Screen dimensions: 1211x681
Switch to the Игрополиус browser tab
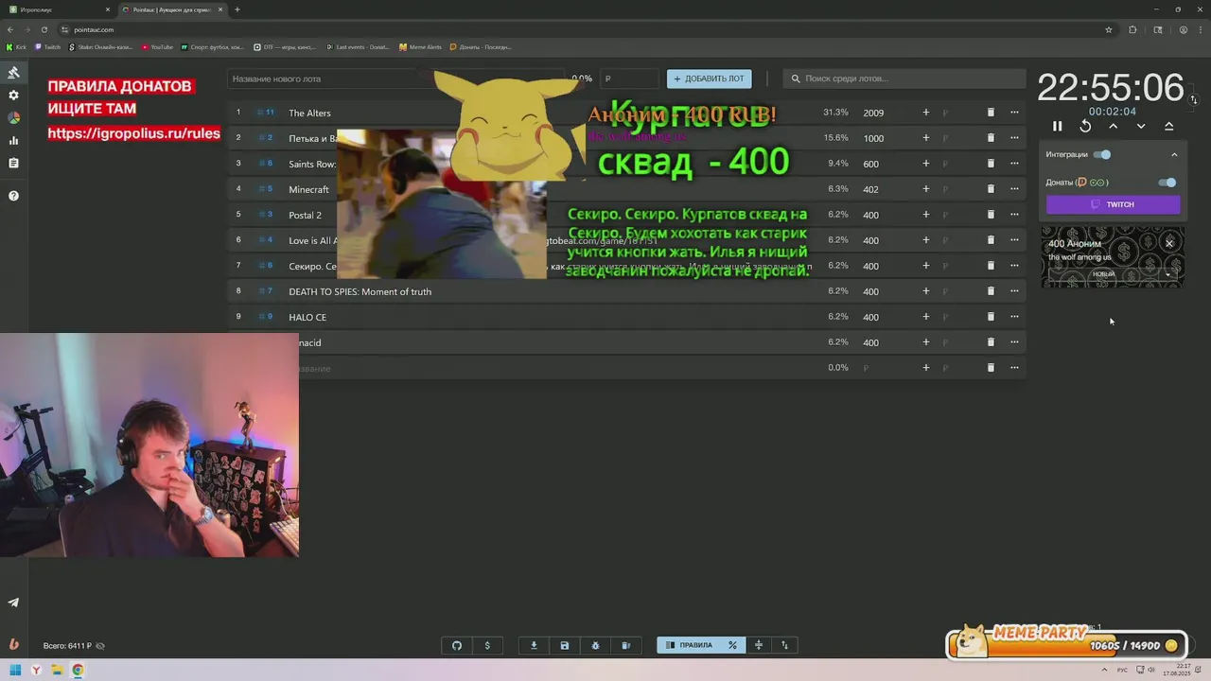point(59,9)
